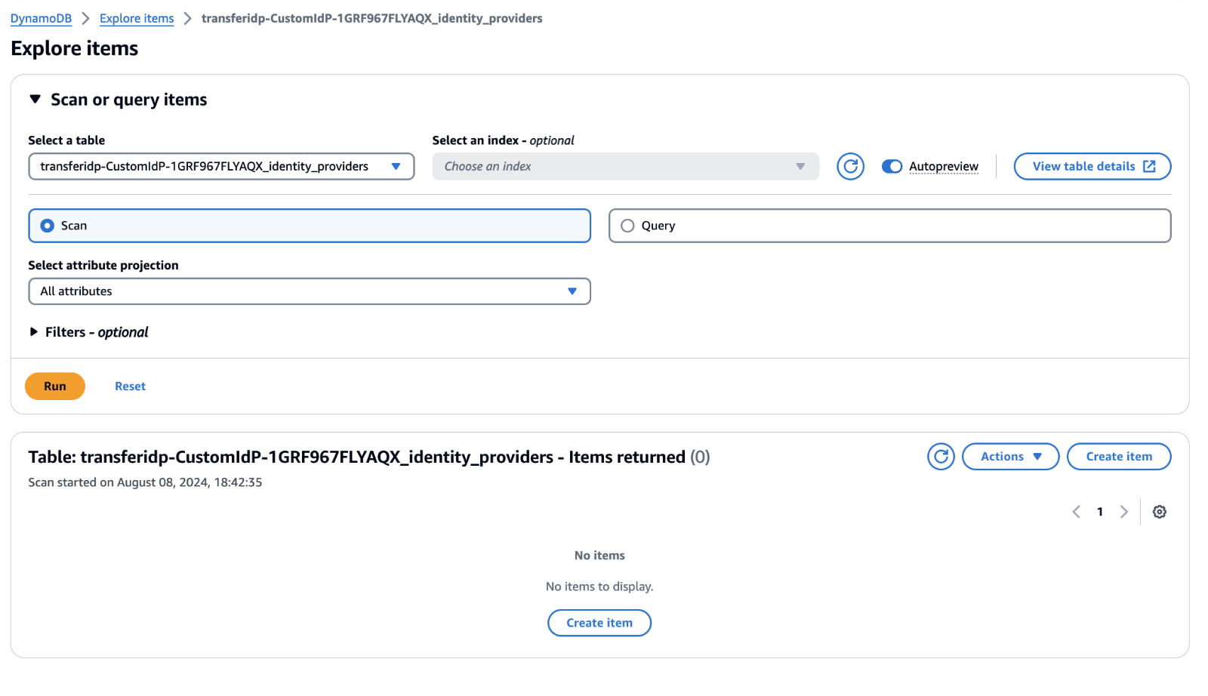Disable the Autopreview toggle

[892, 166]
